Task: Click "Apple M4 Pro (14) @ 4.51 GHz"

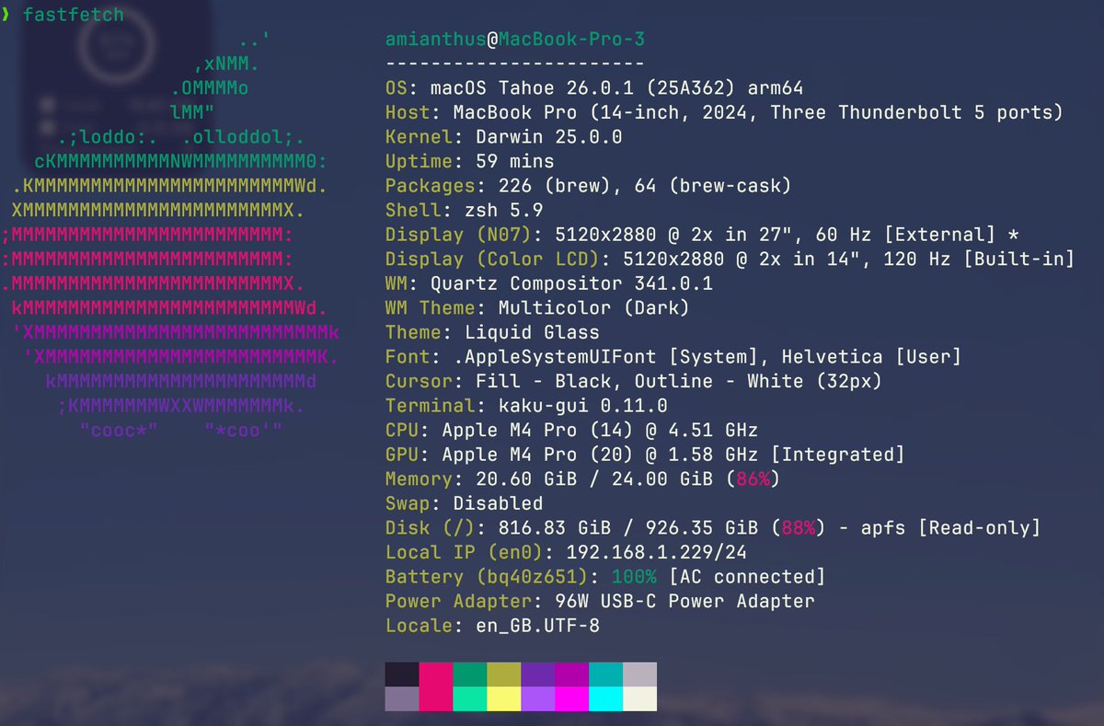Action: pos(600,430)
